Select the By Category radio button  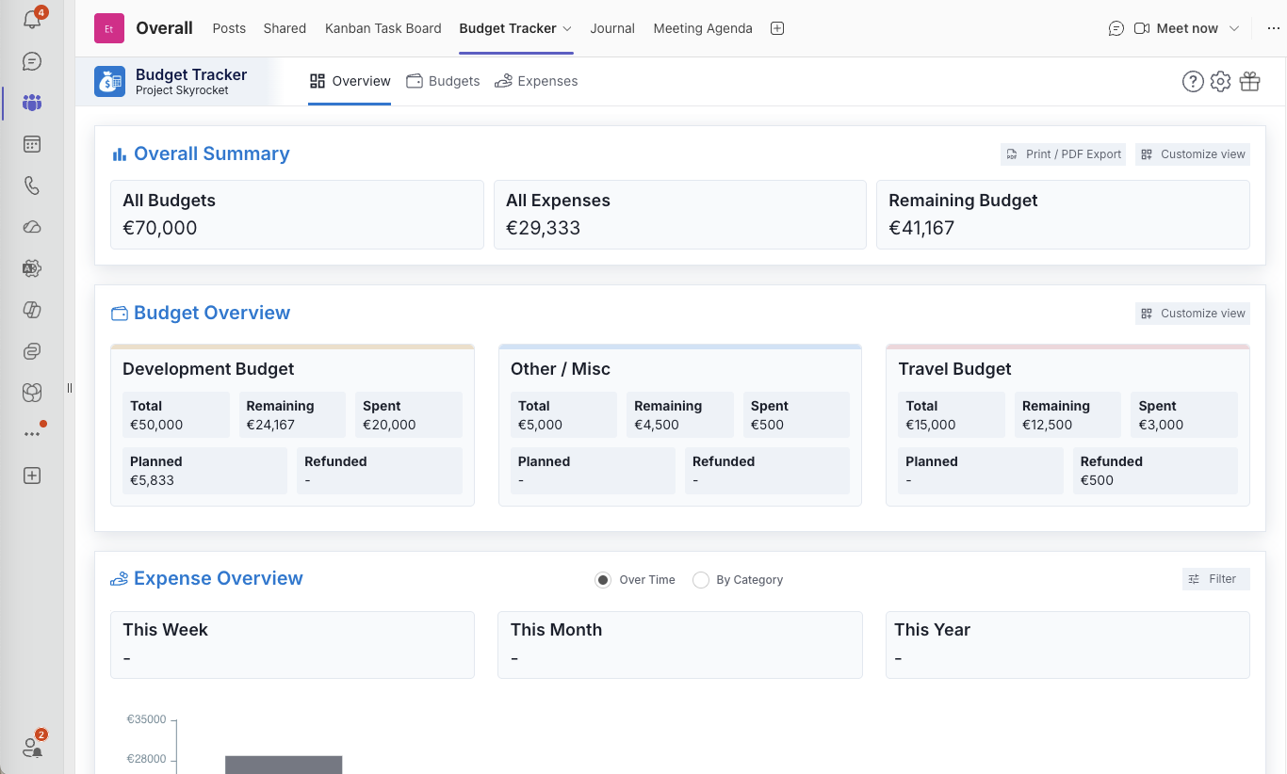tap(701, 580)
